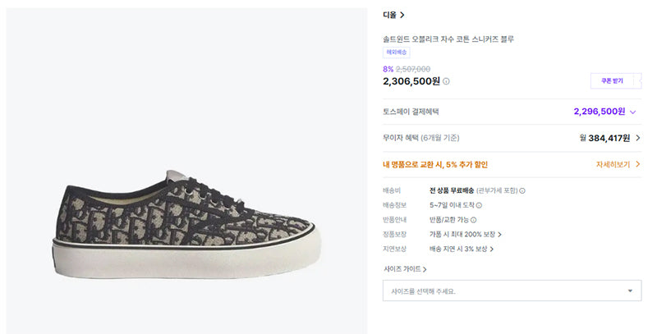Click the 해외배송 badge tag
This screenshot has width=657, height=334.
[x=397, y=53]
